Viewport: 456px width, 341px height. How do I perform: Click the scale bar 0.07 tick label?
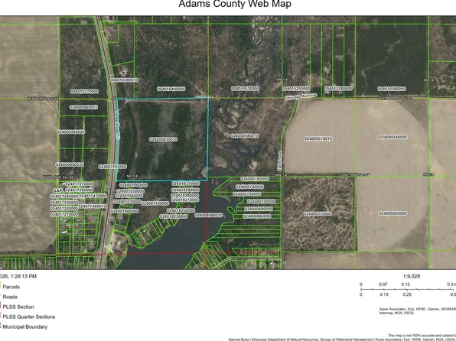(x=383, y=284)
